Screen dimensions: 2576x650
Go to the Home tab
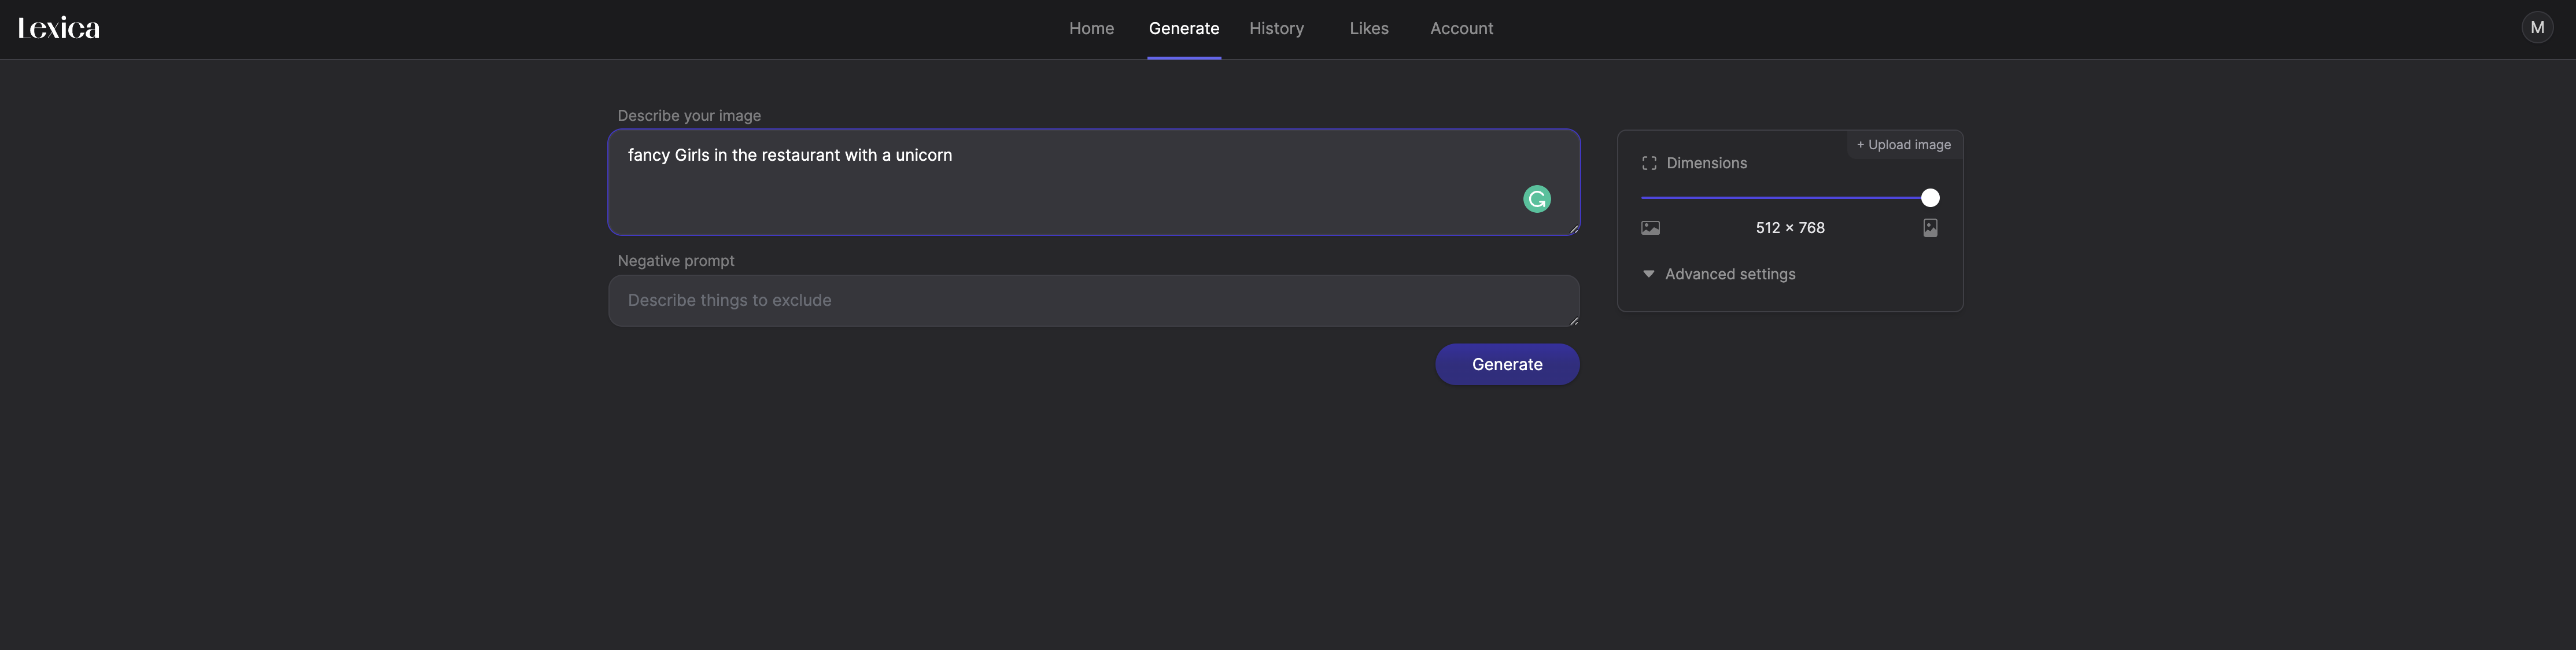1091,28
